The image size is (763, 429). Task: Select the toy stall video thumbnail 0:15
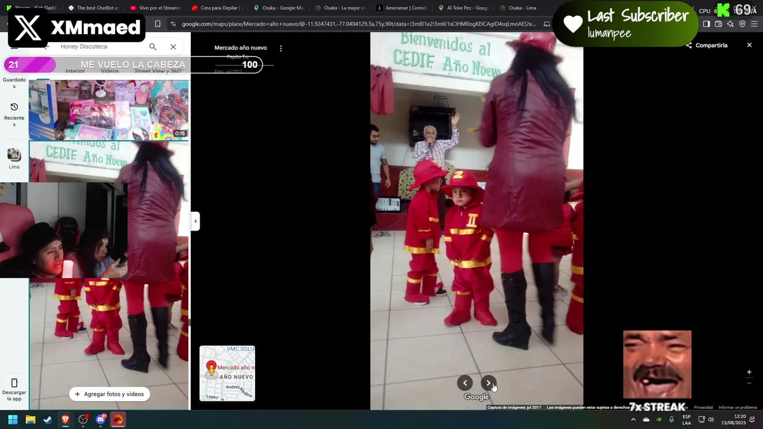click(x=108, y=110)
